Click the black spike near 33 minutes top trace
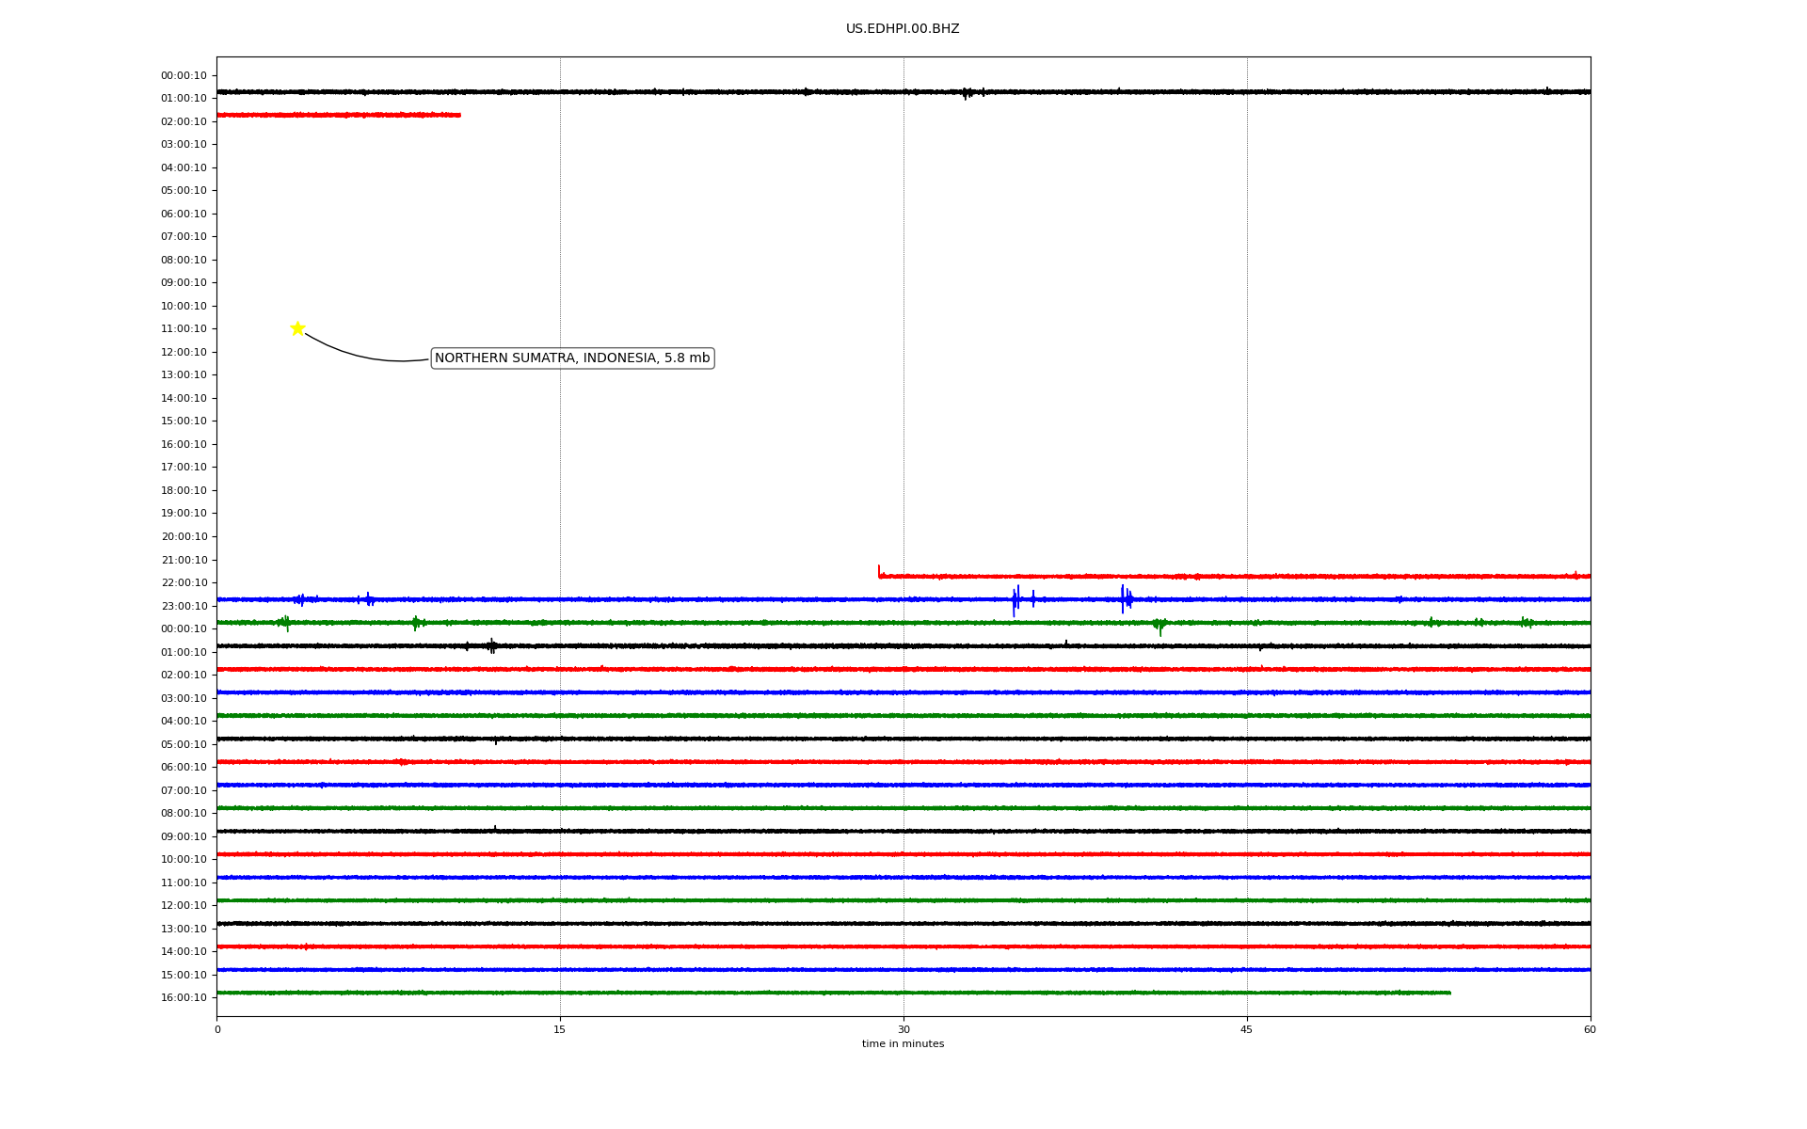This screenshot has height=1129, width=1807. [x=966, y=93]
